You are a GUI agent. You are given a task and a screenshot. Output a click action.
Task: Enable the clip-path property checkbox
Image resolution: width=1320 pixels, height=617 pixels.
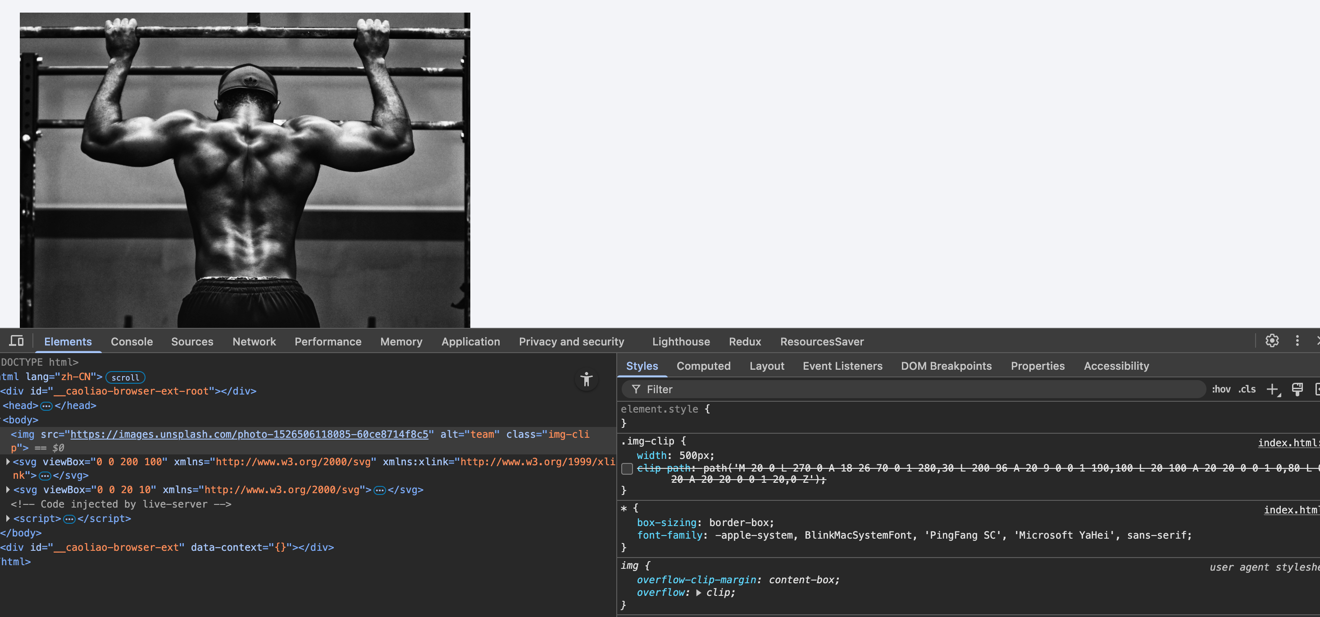pos(627,468)
